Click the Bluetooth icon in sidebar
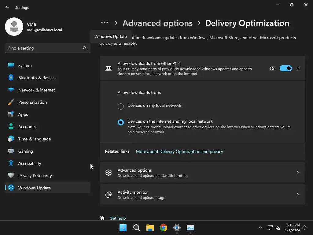This screenshot has width=313, height=235. click(11, 77)
